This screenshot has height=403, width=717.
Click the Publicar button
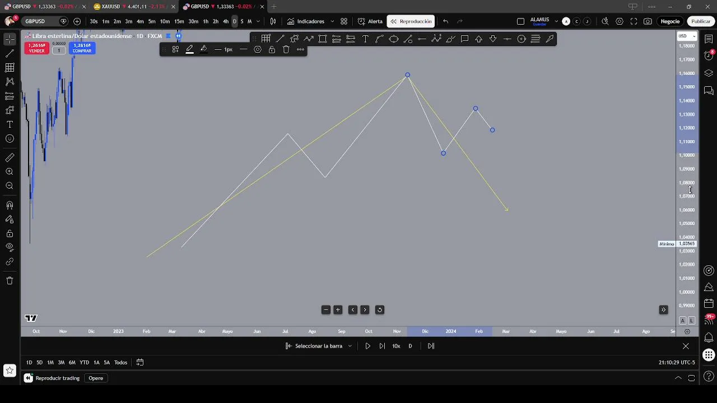(701, 21)
